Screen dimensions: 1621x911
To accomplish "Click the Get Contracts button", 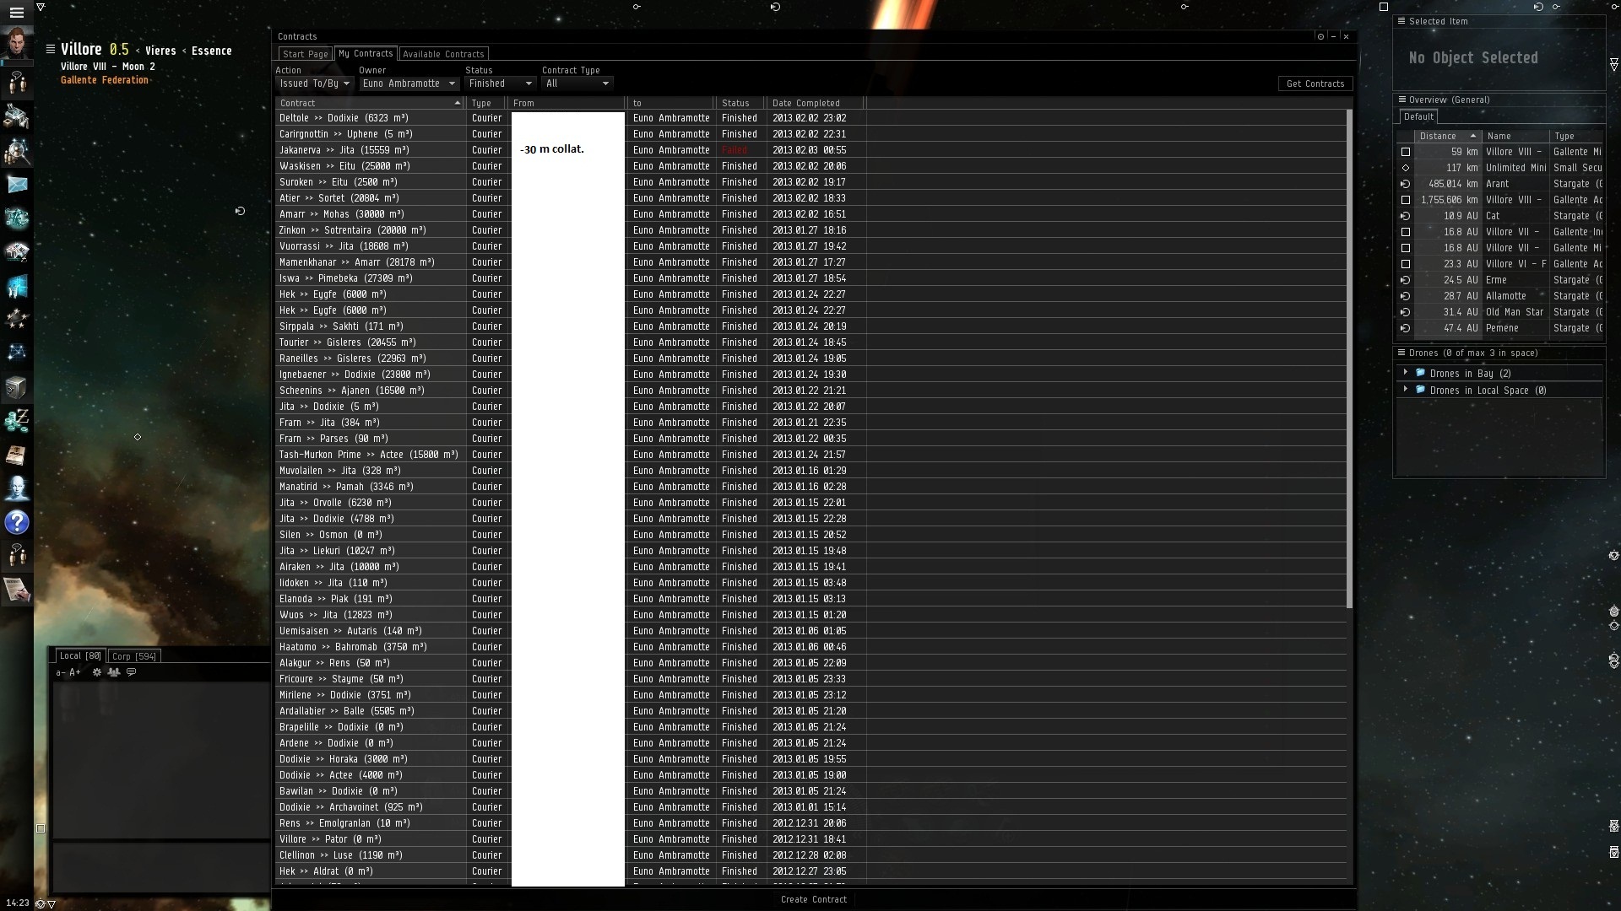I will [x=1315, y=84].
